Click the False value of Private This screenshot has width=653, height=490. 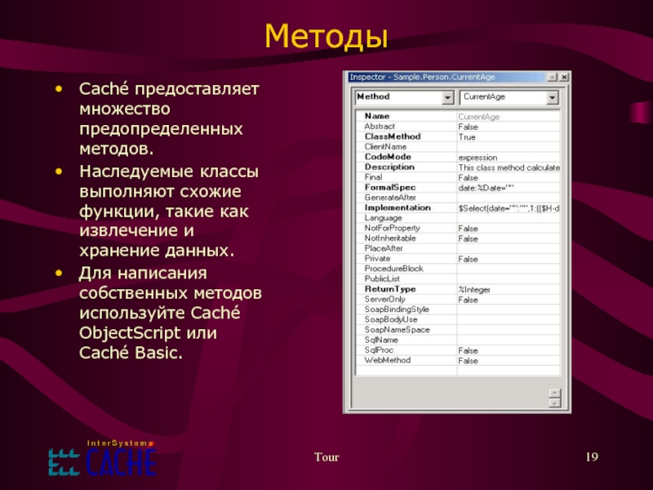[x=468, y=259]
